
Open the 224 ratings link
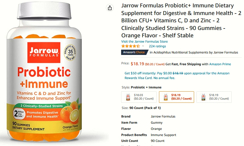coord(157,46)
